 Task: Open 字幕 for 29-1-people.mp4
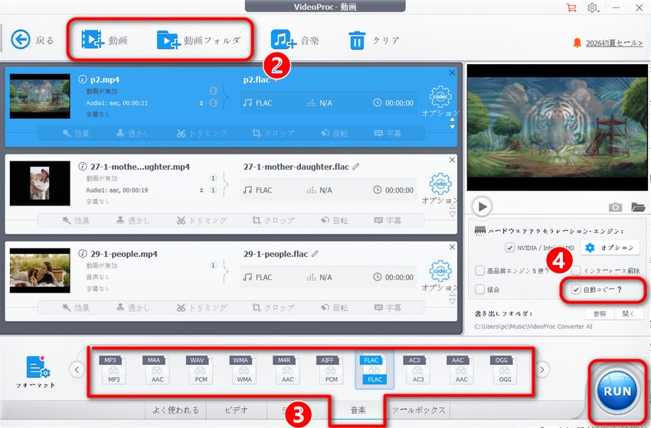coord(388,308)
